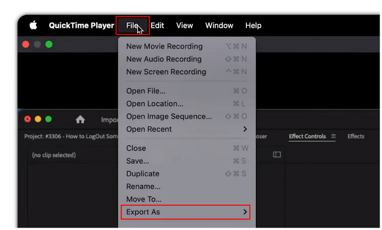
Task: Choose New Screen Recording
Action: point(187,72)
